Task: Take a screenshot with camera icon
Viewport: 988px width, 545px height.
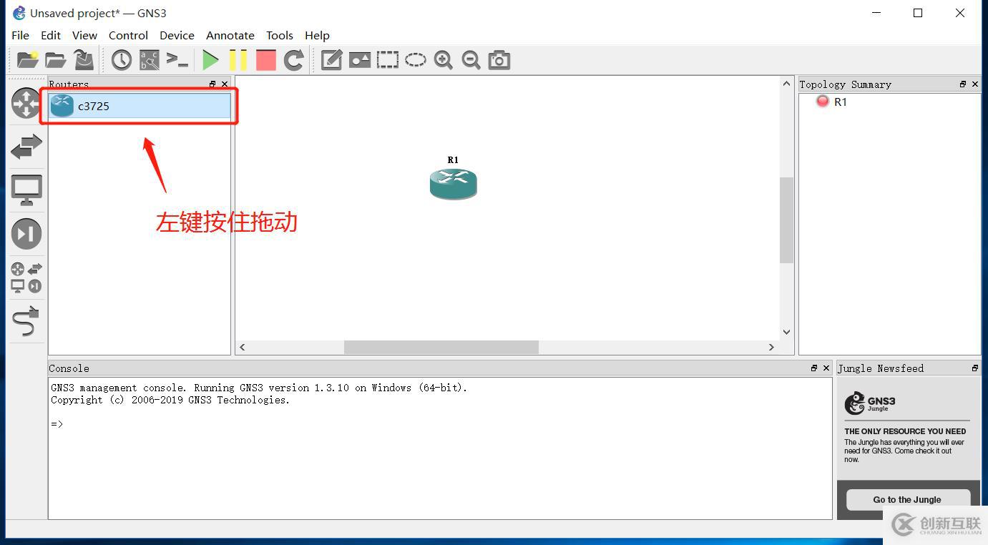Action: (499, 60)
